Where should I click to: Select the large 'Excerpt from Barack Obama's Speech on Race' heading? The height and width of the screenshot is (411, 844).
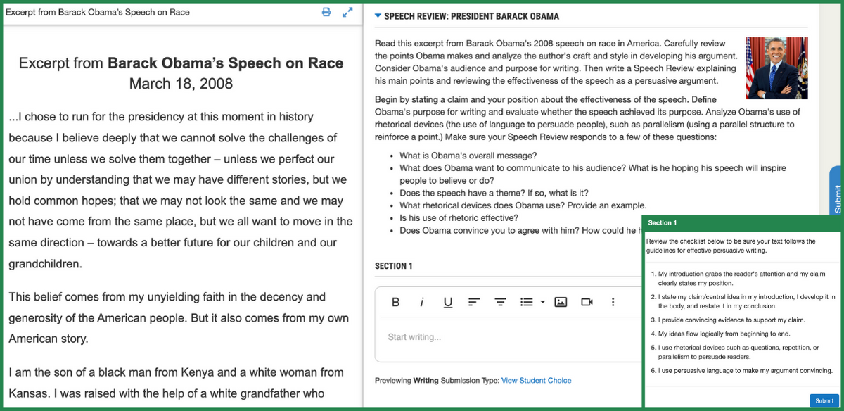[x=181, y=63]
